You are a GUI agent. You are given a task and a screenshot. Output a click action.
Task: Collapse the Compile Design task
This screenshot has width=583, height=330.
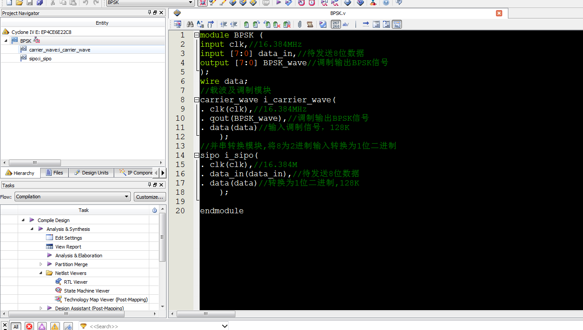(23, 220)
